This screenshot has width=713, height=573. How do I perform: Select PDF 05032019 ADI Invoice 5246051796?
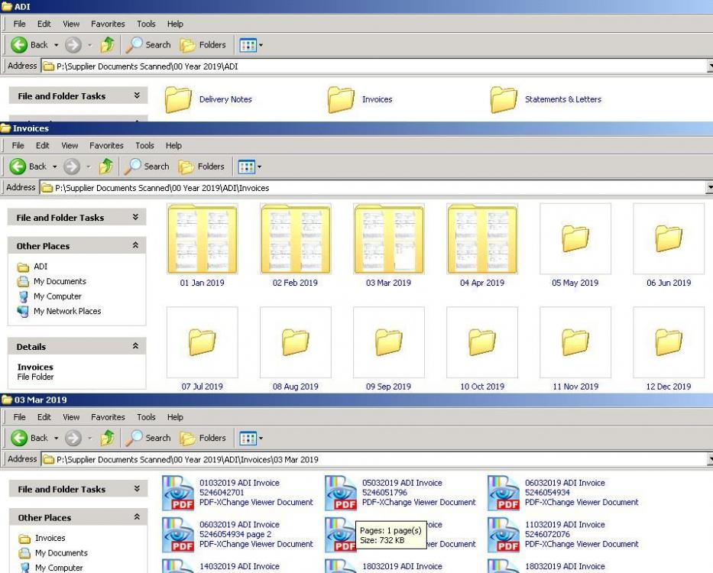point(400,493)
